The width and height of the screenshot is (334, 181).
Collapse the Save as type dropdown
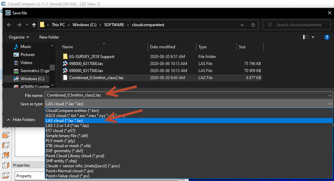[330, 104]
